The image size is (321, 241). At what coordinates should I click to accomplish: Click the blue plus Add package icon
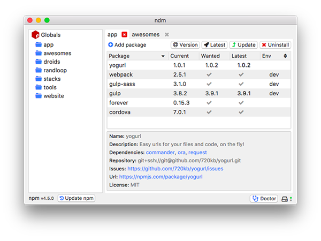[x=110, y=45]
